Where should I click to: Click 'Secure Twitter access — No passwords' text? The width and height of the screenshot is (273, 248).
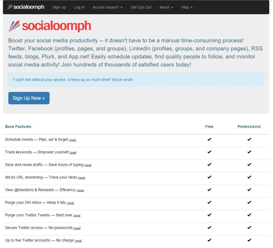tap(39, 227)
